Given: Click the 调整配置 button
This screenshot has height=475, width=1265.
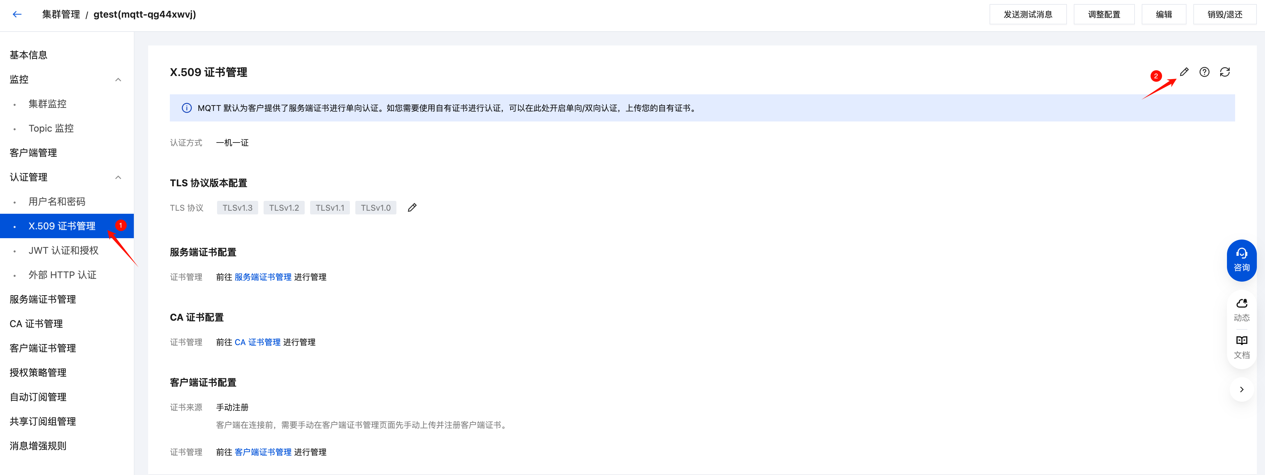Looking at the screenshot, I should pos(1104,14).
